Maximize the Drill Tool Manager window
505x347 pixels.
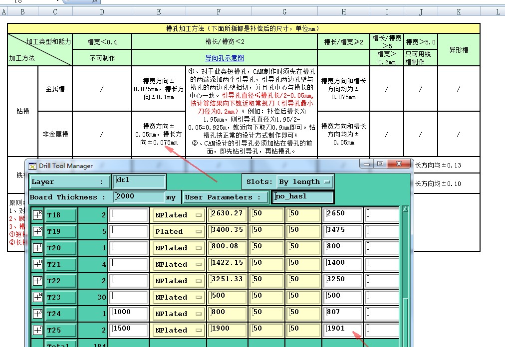click(x=380, y=164)
